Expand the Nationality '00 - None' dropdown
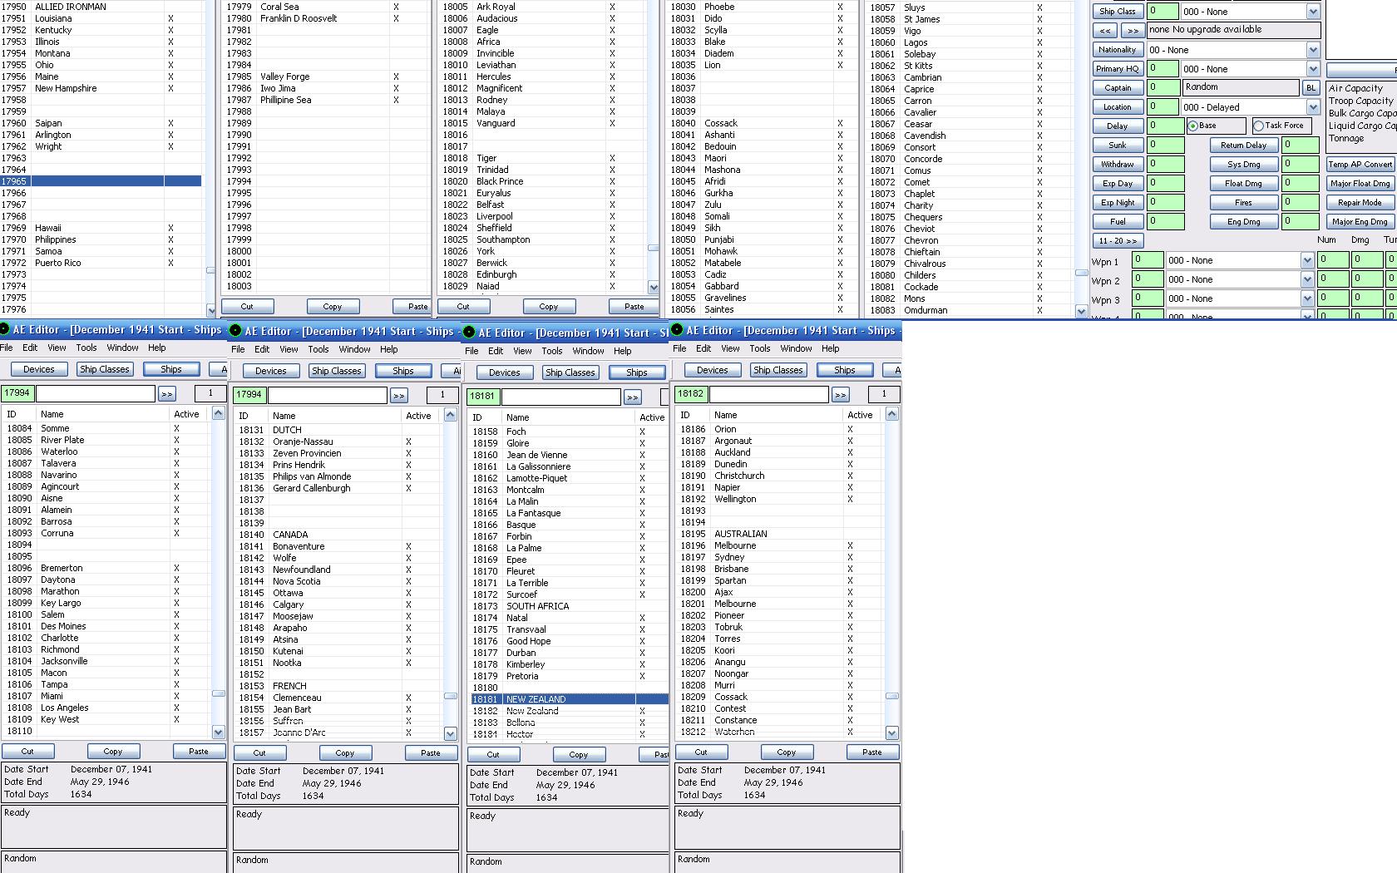Viewport: 1397px width, 873px height. pos(1313,50)
